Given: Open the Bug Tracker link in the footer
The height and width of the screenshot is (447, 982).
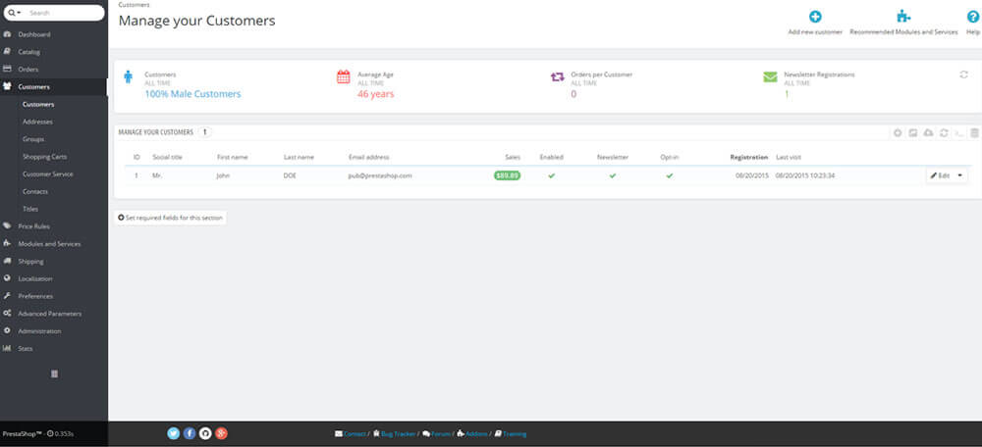Looking at the screenshot, I should point(396,433).
